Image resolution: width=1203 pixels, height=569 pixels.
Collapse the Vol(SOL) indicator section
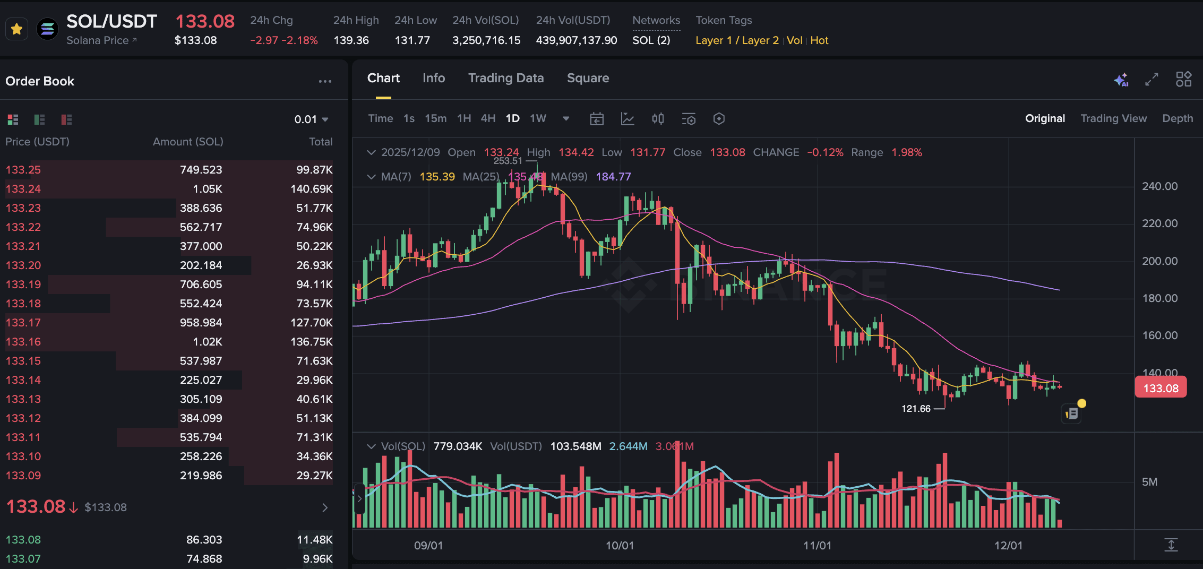point(372,446)
